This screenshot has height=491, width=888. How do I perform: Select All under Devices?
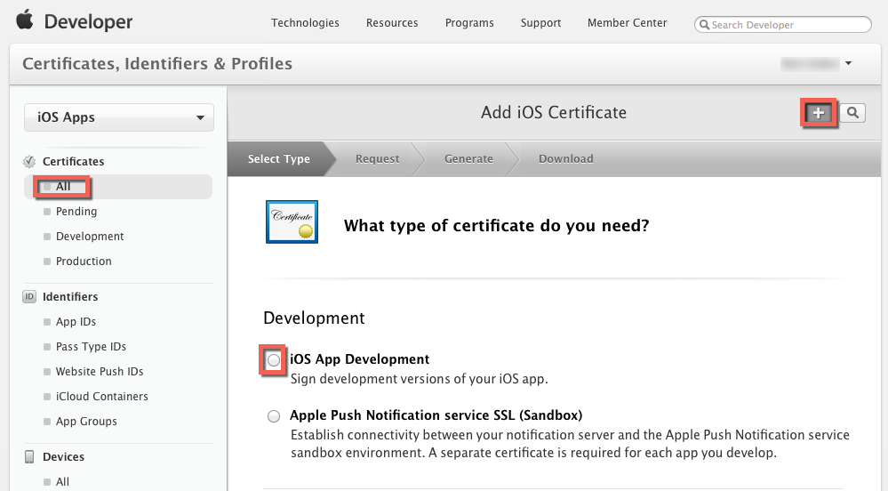point(62,482)
